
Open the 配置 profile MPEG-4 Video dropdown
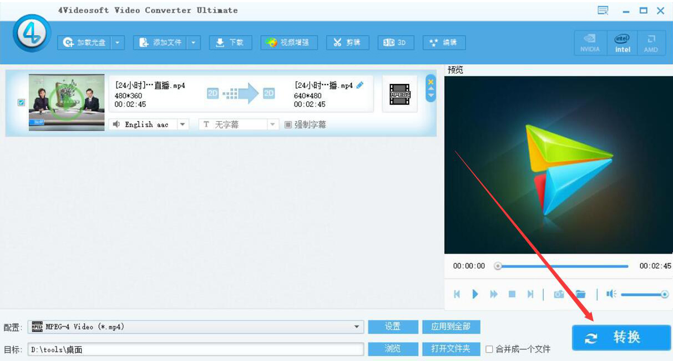click(196, 327)
